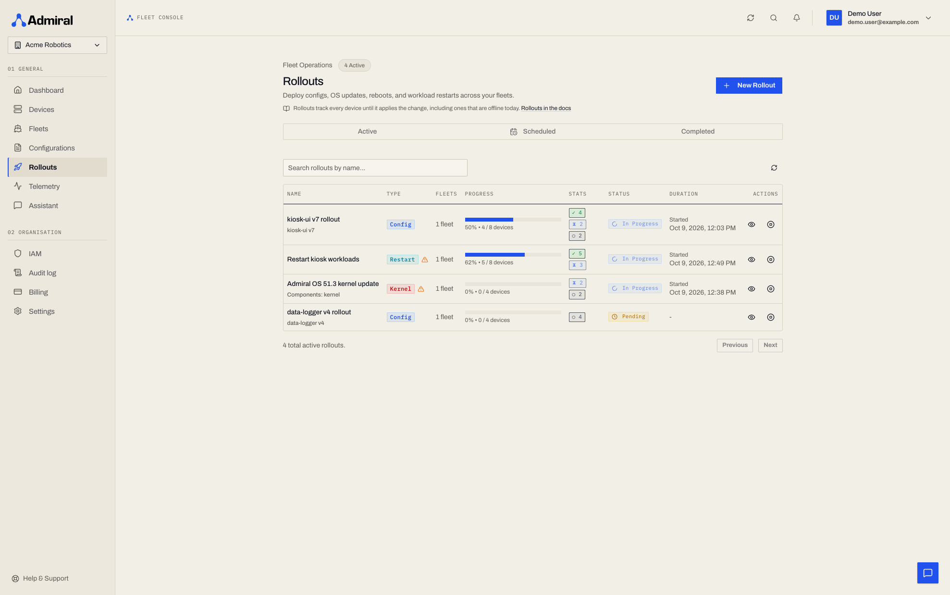View data-logger v4 rollout eye icon
The width and height of the screenshot is (950, 595).
pos(752,317)
